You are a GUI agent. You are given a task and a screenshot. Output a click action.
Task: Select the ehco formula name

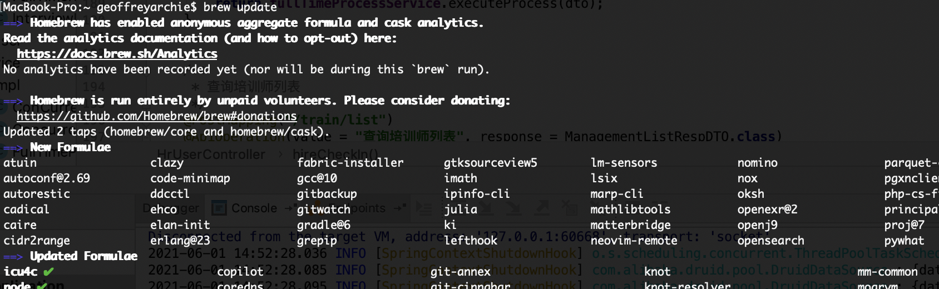164,210
